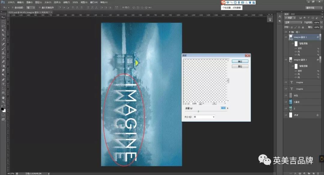Open the 大小 size dropdown in ripple dialog
Image resolution: width=324 pixels, height=175 pixels.
click(x=204, y=117)
